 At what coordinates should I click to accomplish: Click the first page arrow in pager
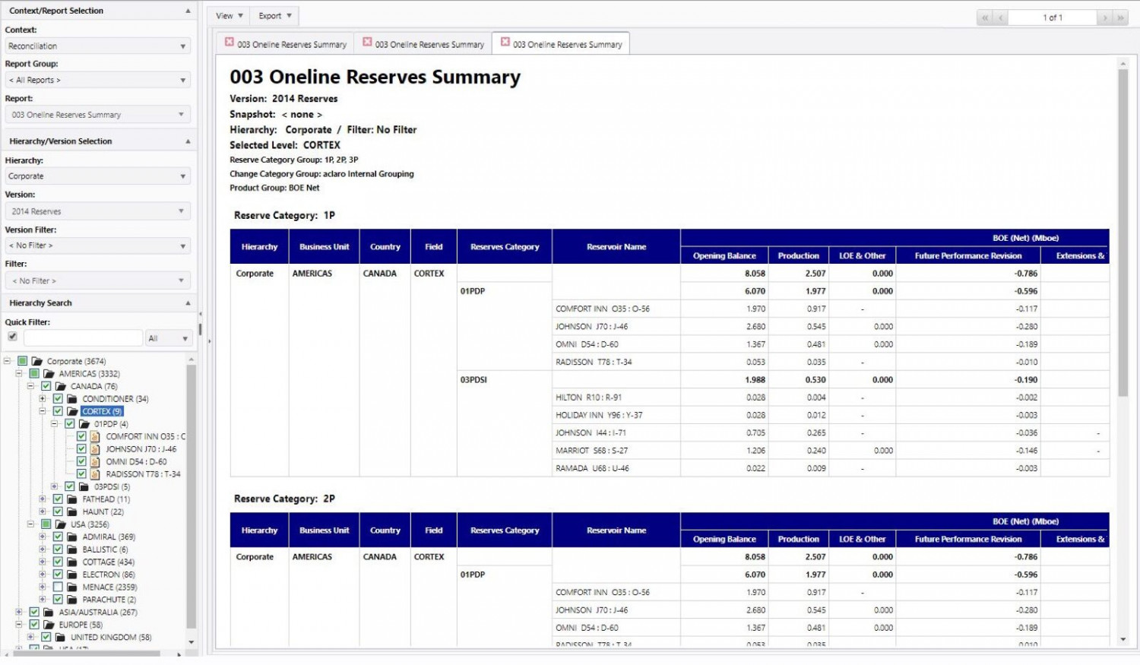[x=985, y=17]
